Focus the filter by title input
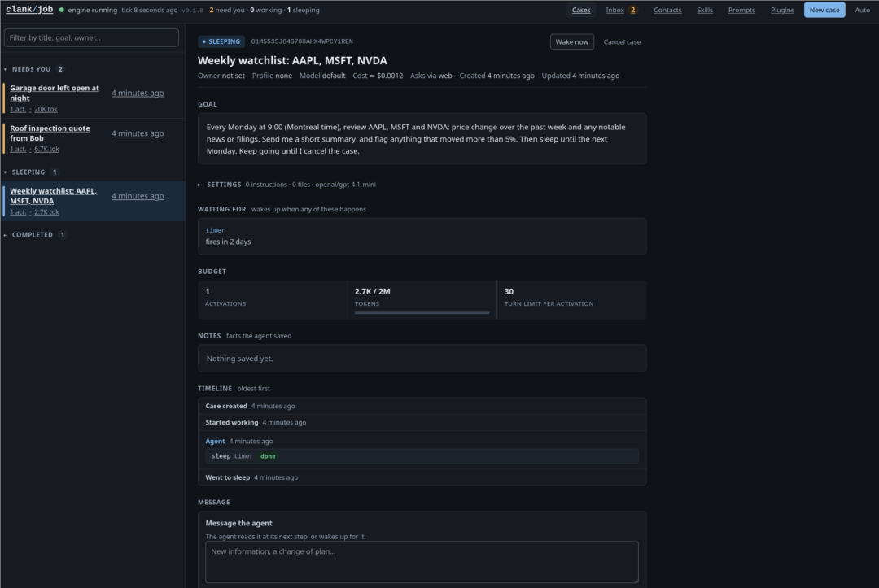The height and width of the screenshot is (588, 879). pos(91,37)
